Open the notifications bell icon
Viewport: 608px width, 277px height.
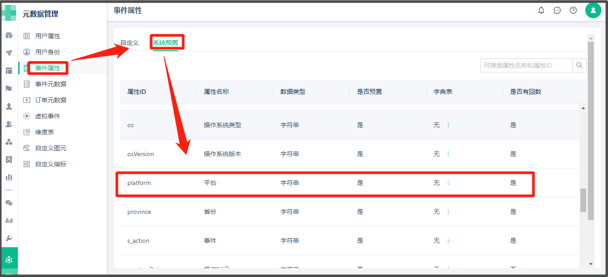(541, 10)
